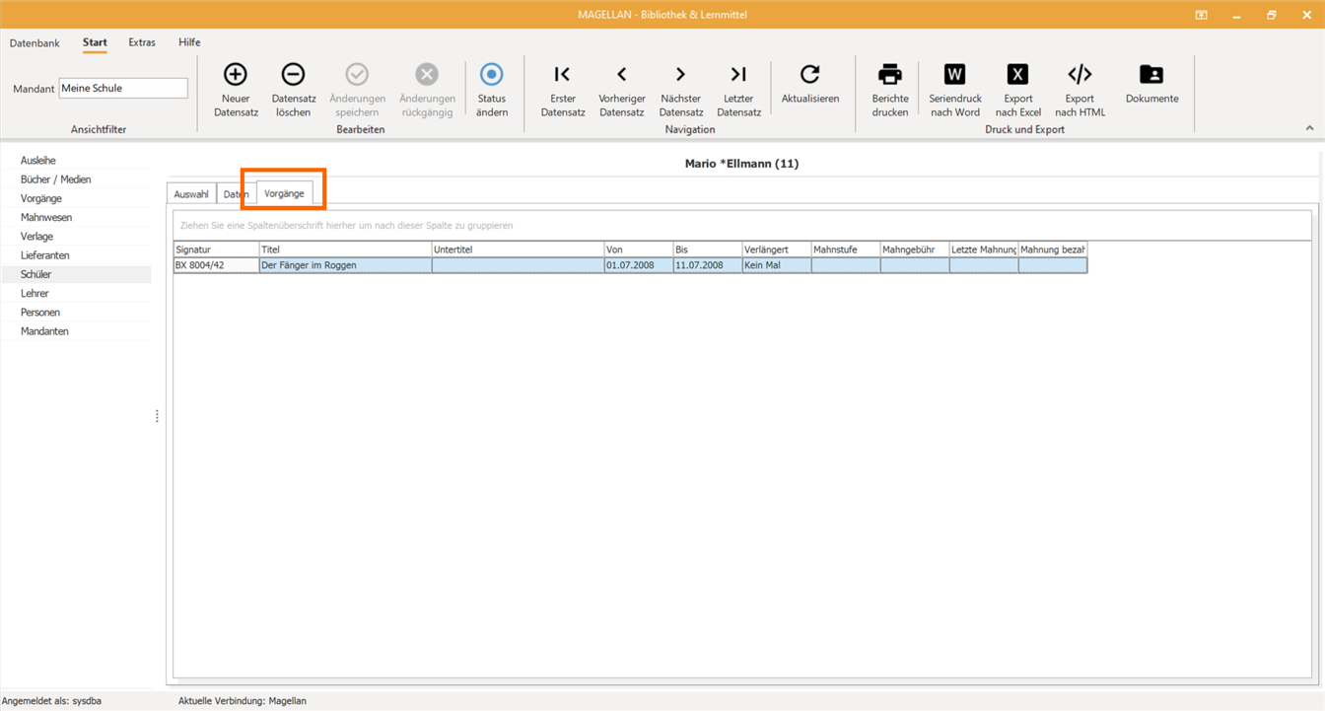Click Export nach HTML icon

(1080, 74)
